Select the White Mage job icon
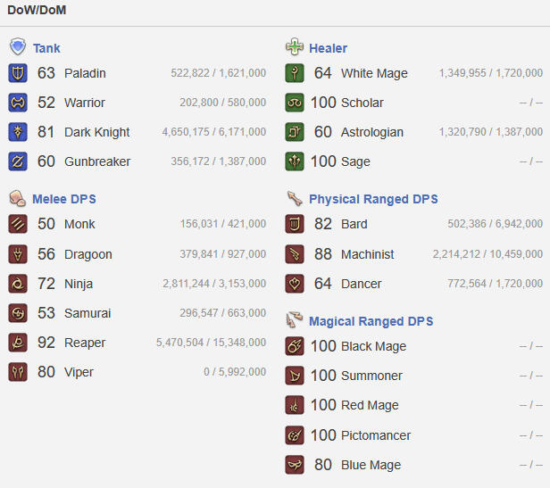Image resolution: width=550 pixels, height=488 pixels. pos(295,73)
